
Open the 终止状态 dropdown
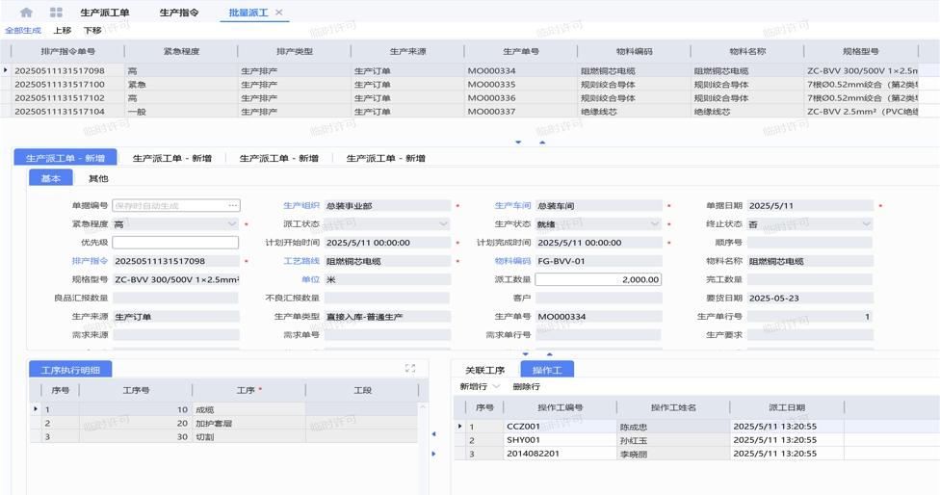[x=865, y=224]
